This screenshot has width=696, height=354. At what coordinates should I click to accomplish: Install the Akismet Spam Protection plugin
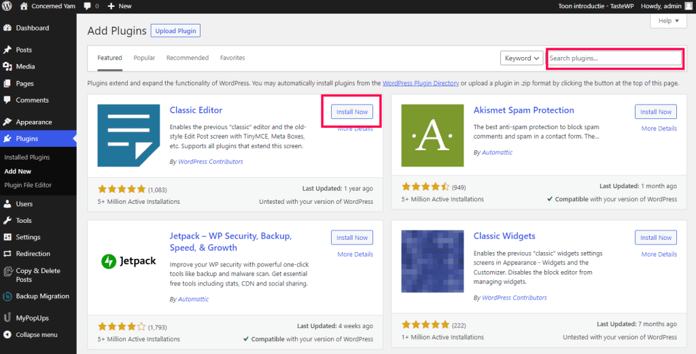pos(656,112)
